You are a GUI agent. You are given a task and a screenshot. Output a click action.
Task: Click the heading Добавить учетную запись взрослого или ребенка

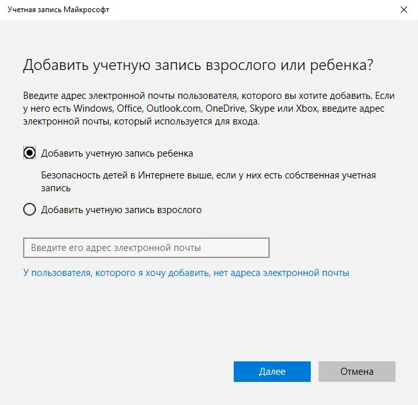pos(198,65)
